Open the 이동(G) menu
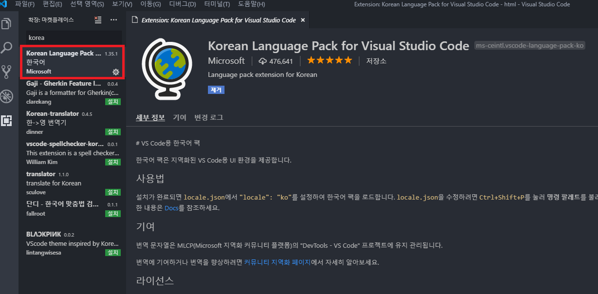598x294 pixels. [150, 4]
